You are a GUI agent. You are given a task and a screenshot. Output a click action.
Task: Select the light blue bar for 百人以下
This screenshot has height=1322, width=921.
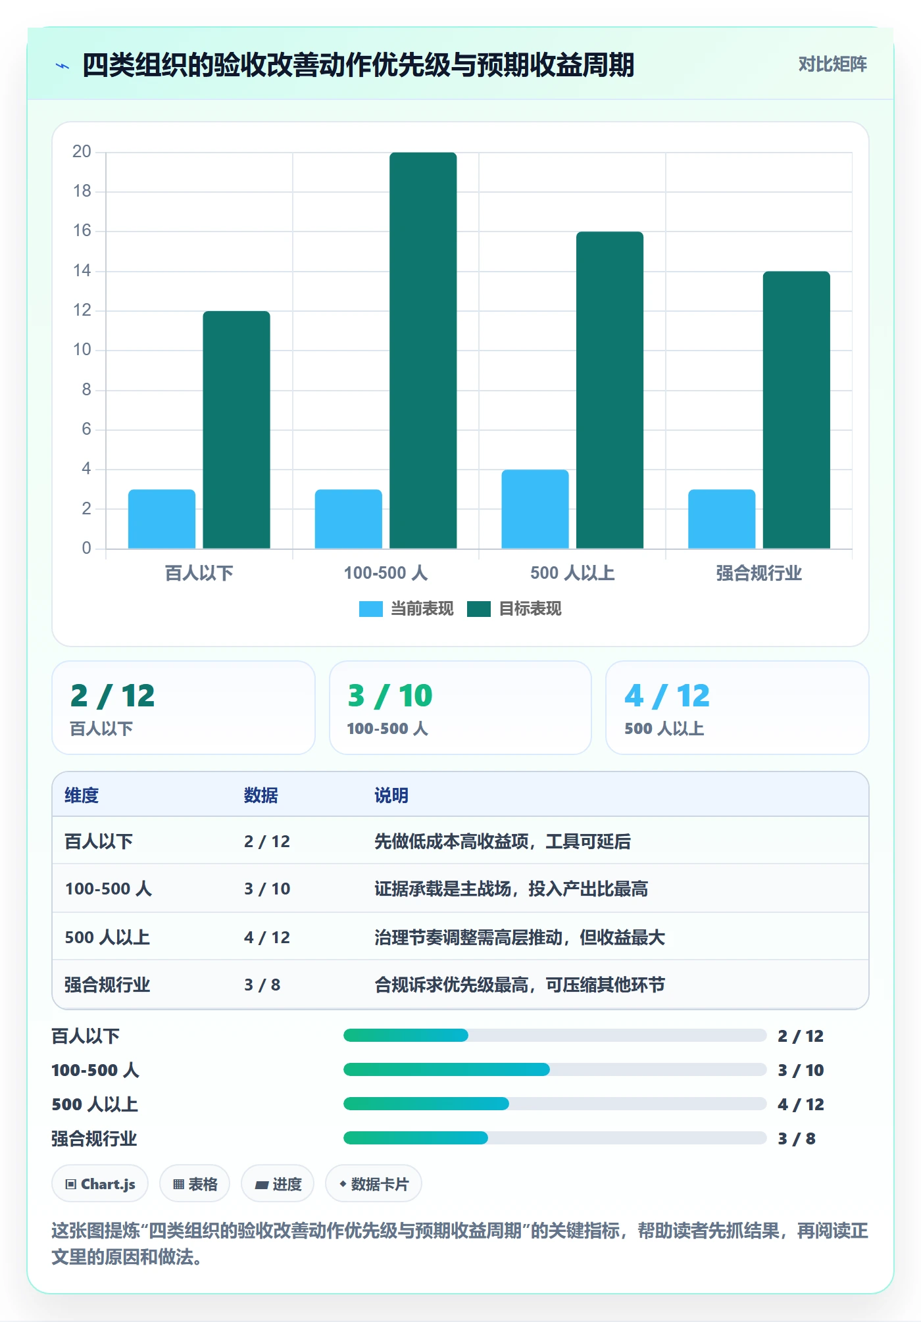point(161,519)
